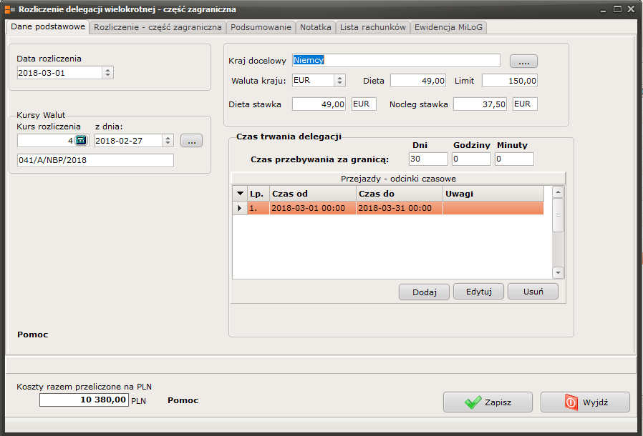Maximize the delegation settlement window
Screen dimensions: 643x436
[x=617, y=9]
